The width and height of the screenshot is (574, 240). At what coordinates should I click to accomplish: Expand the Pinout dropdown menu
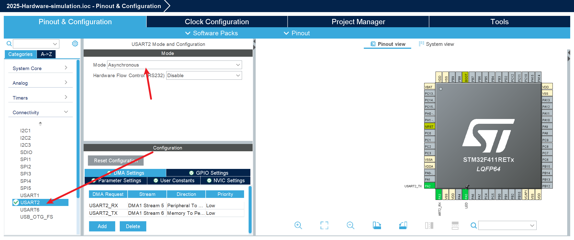click(x=297, y=33)
